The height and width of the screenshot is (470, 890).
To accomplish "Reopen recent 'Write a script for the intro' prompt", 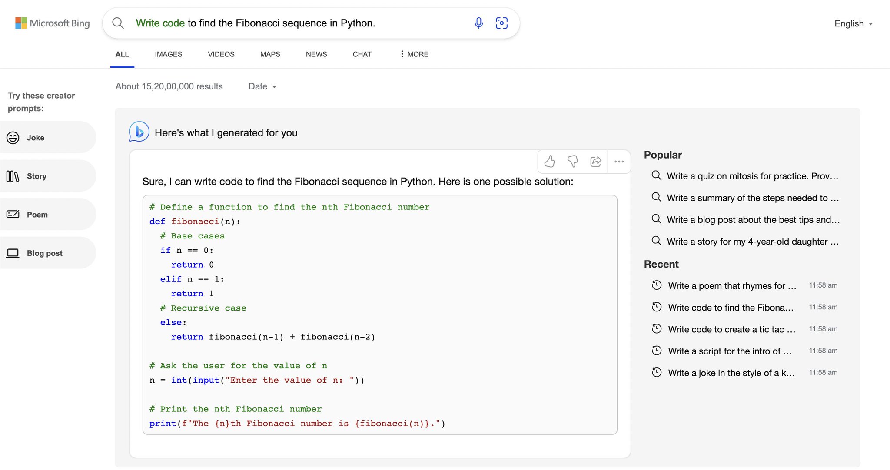I will [x=730, y=351].
